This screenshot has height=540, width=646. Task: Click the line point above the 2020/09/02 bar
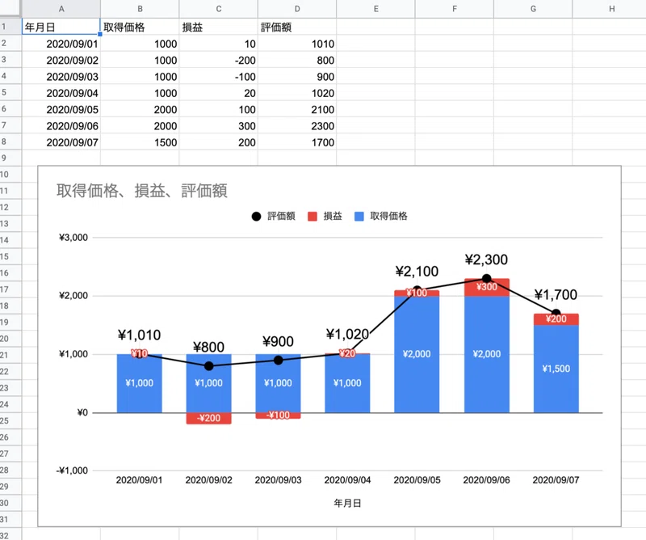click(209, 366)
